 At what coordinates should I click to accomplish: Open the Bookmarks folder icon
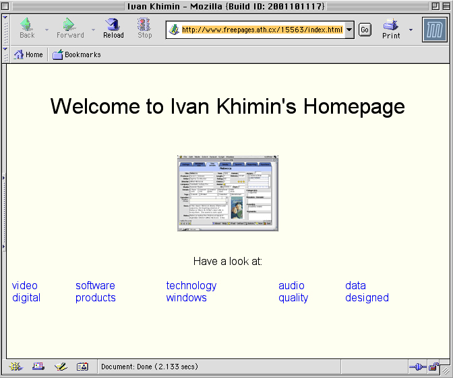tap(57, 54)
